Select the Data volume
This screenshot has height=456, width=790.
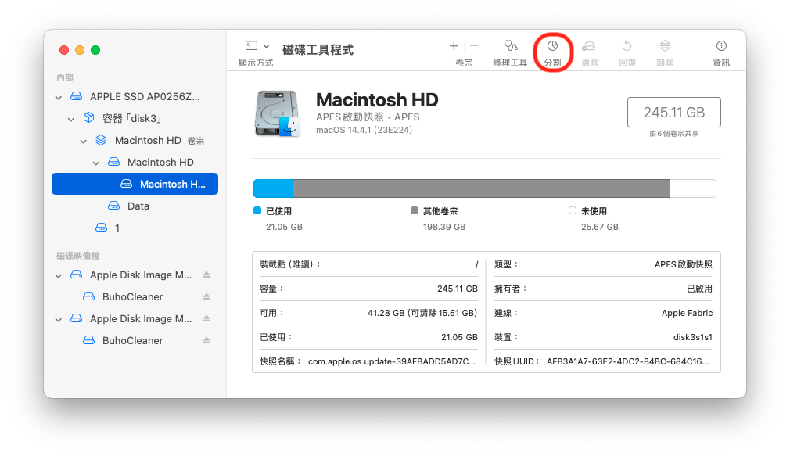click(x=135, y=206)
